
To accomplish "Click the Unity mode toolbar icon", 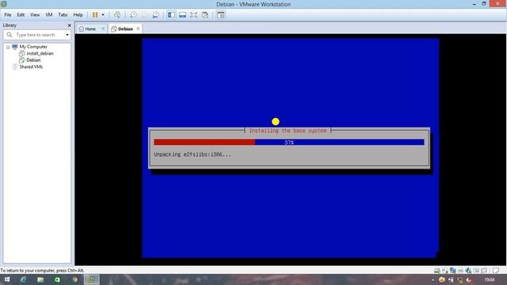I will (x=205, y=15).
